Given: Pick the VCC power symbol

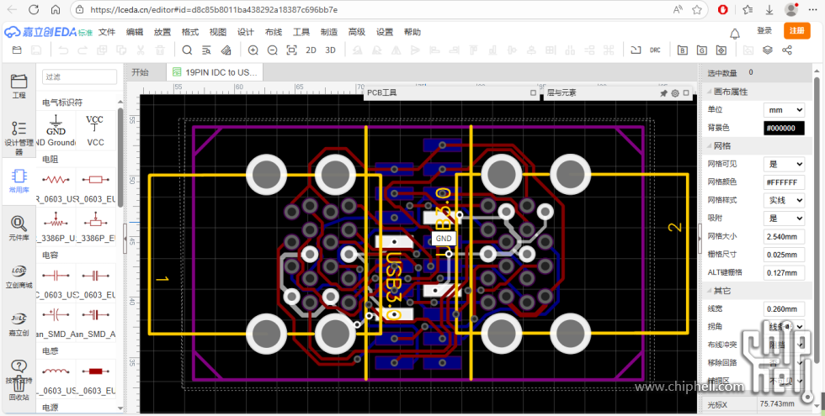Looking at the screenshot, I should click(x=95, y=130).
